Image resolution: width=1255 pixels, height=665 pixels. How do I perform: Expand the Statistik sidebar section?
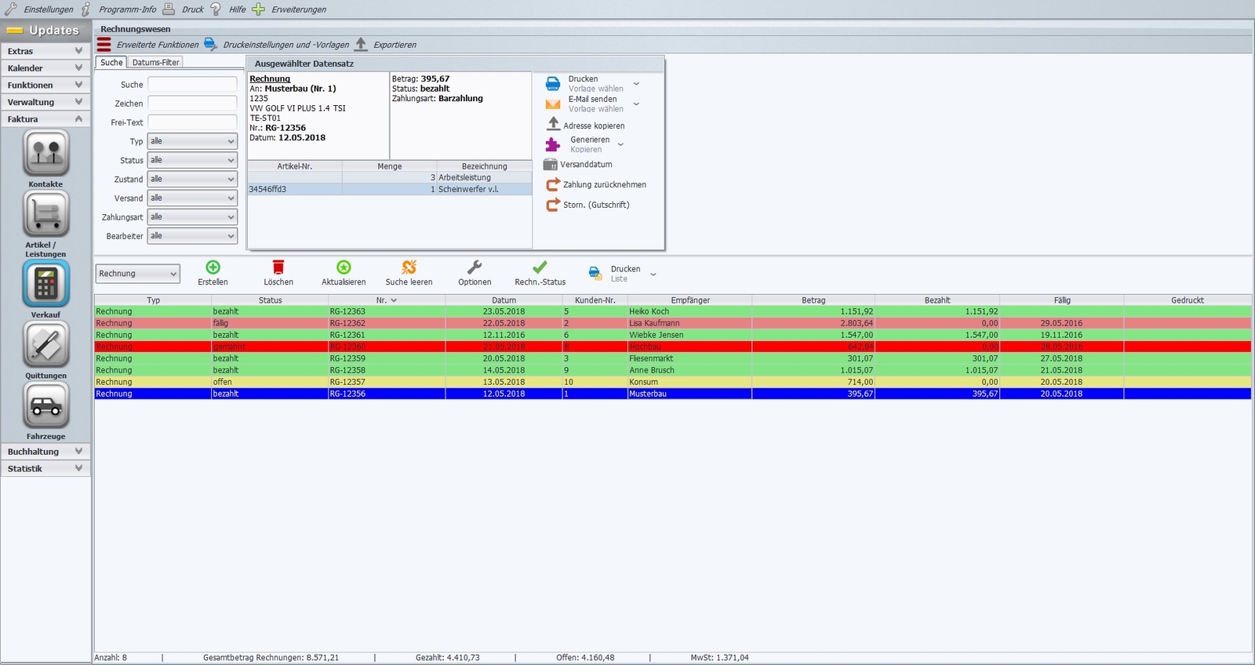[x=45, y=469]
